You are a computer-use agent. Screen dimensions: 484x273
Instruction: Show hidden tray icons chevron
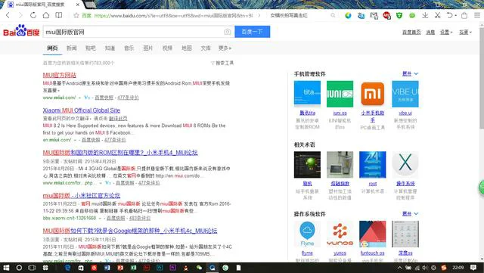point(399,268)
